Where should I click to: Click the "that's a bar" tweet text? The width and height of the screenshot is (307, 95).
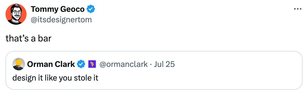tap(28, 38)
